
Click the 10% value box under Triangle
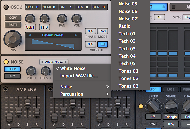(x=171, y=124)
